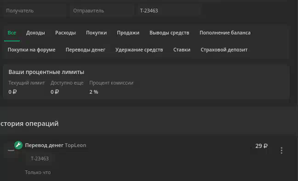298x181 pixels.
Task: Open the TopLeon user profile link
Action: click(75, 145)
